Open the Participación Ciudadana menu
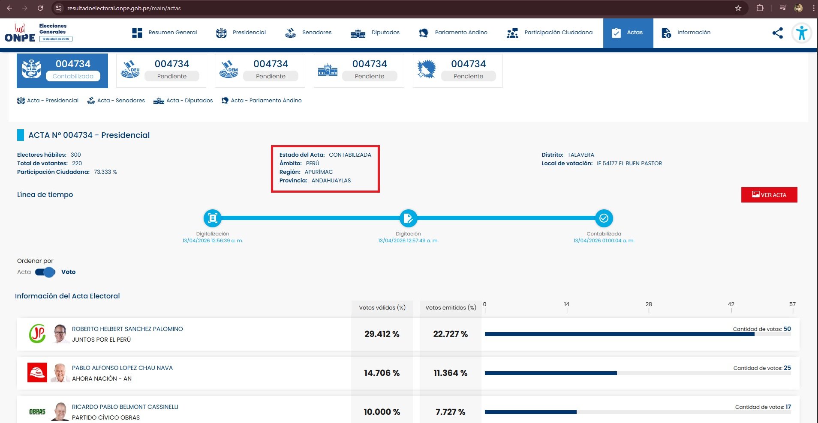 click(x=550, y=33)
